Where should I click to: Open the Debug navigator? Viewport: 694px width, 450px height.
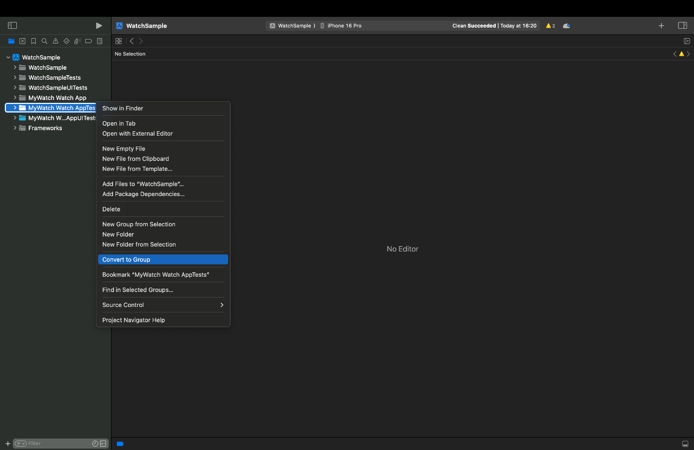(77, 41)
